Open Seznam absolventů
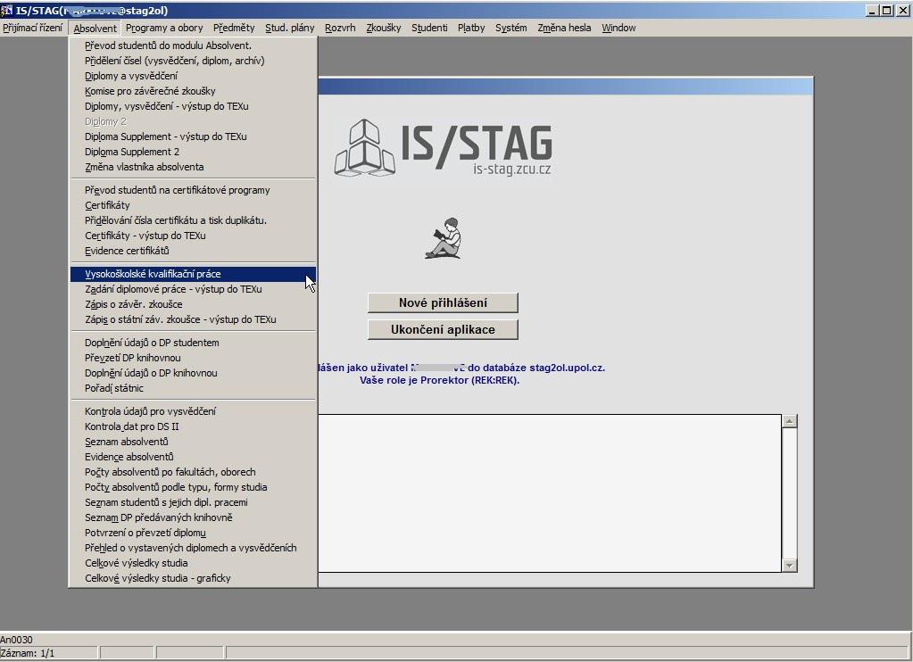 [x=193, y=442]
